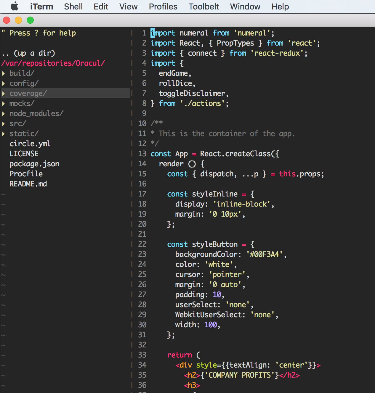Select README.md in the file tree
This screenshot has width=375, height=393.
(x=28, y=184)
